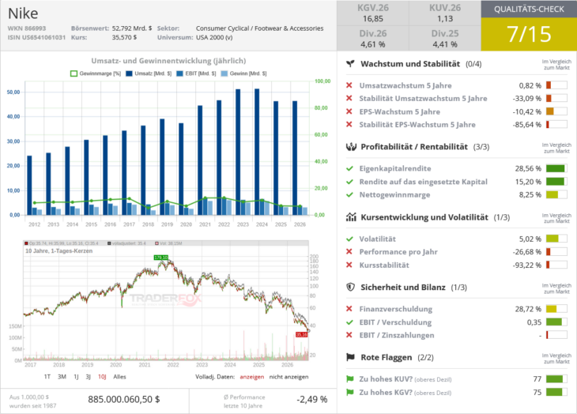This screenshot has height=414, width=577.
Task: Click the red X next to Finanzverschuldung
Action: tap(349, 309)
